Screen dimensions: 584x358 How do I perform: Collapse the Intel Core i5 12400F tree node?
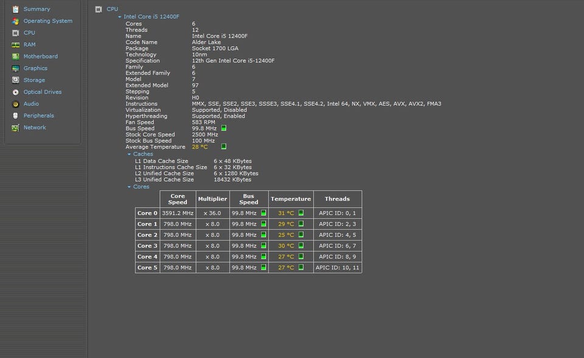[120, 17]
